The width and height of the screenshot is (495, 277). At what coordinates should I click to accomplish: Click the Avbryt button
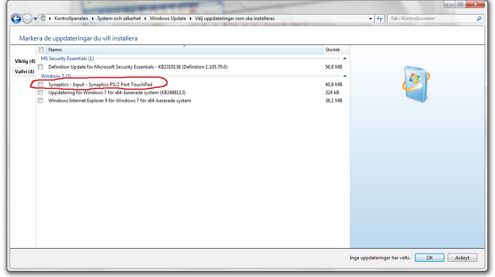tap(462, 258)
